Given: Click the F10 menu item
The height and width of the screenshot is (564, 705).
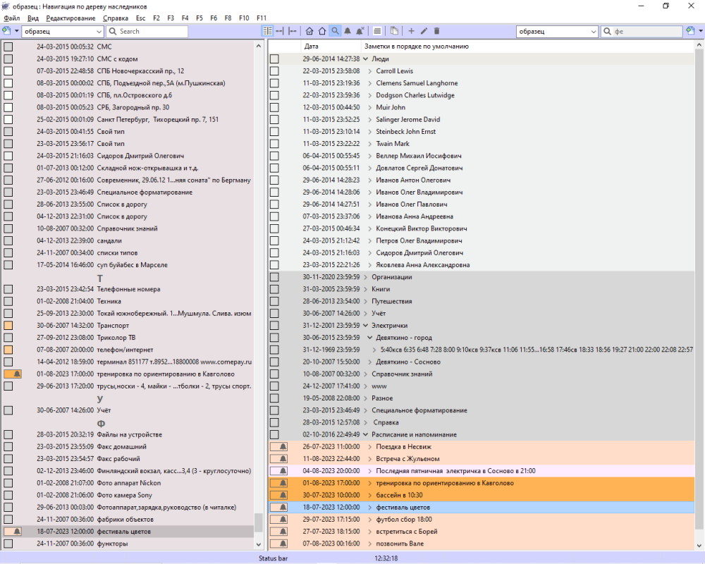Looking at the screenshot, I should pyautogui.click(x=244, y=18).
